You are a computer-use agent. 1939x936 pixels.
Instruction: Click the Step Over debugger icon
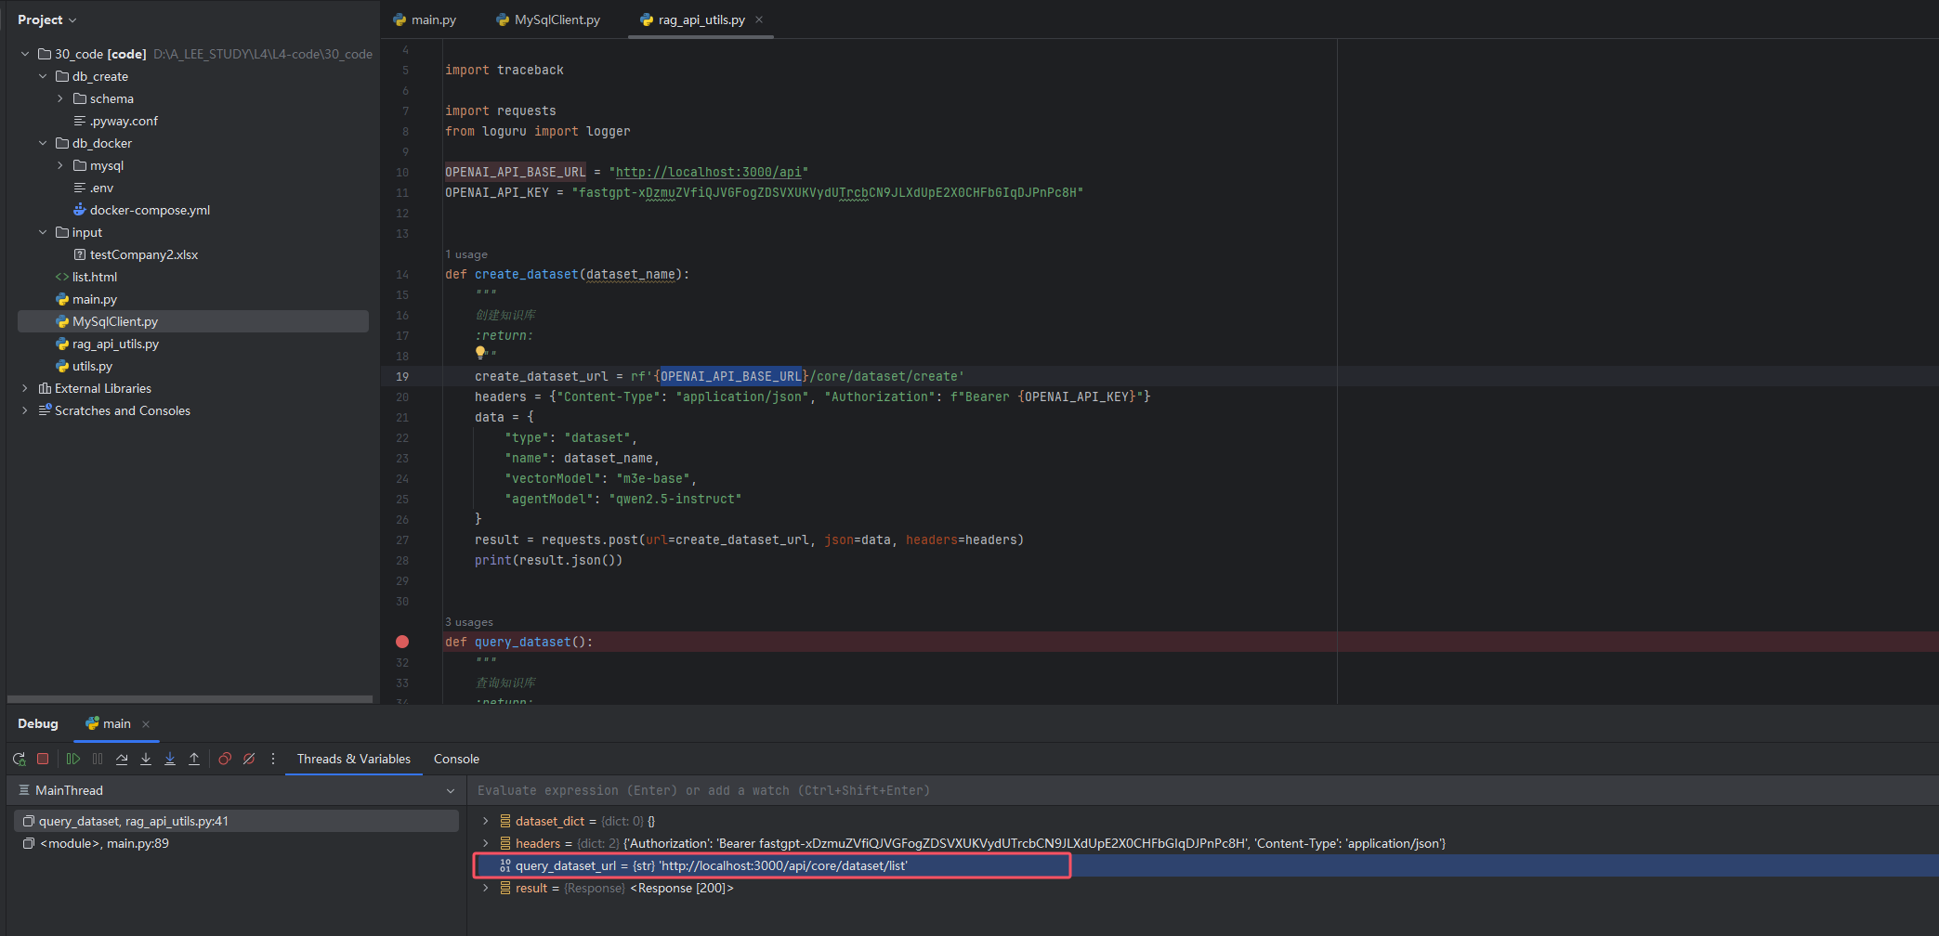[x=122, y=759]
